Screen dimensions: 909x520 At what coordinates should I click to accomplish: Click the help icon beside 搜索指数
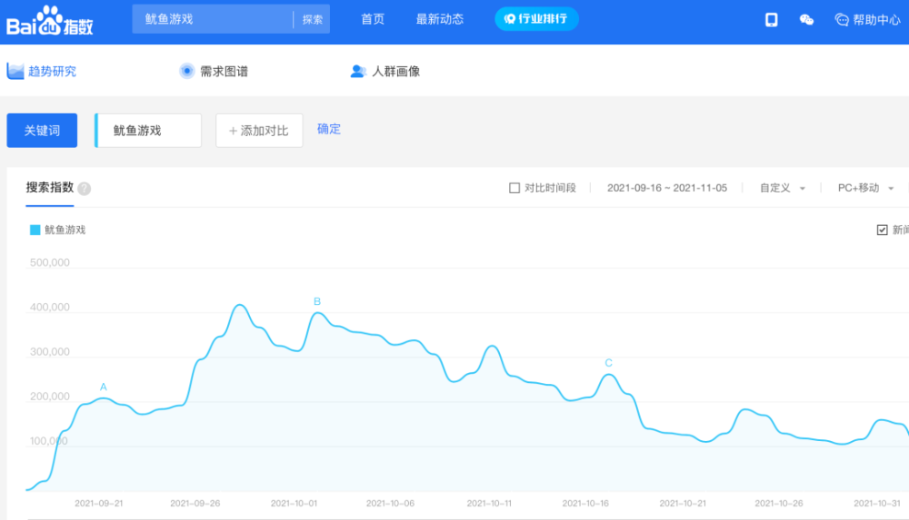click(85, 189)
